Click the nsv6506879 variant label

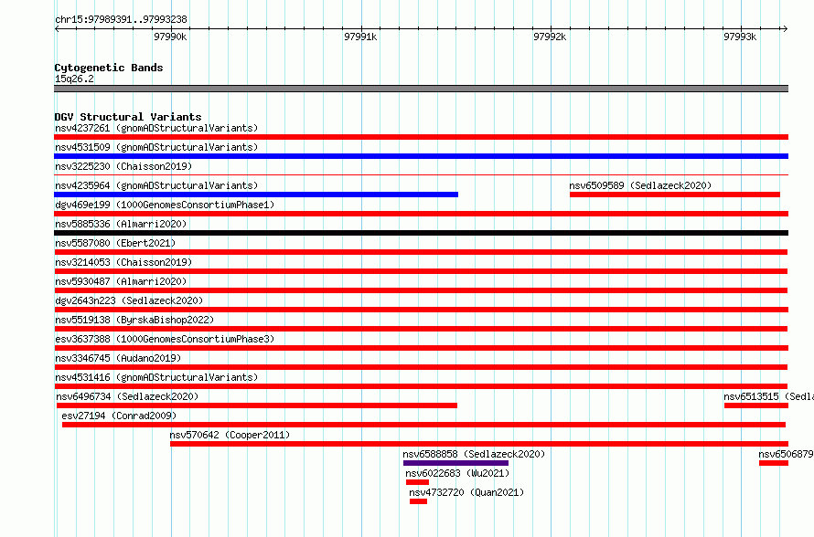(x=786, y=454)
